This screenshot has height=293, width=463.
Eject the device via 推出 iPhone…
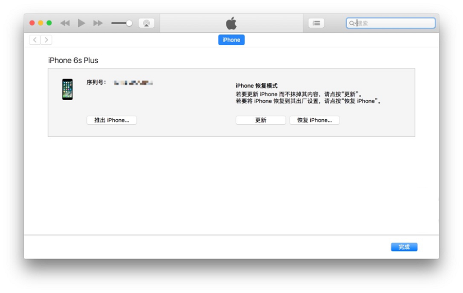coord(112,120)
